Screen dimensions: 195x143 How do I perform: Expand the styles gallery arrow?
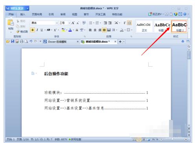point(189,28)
